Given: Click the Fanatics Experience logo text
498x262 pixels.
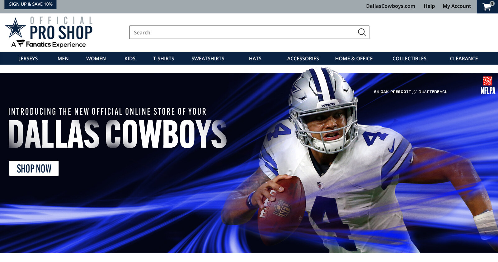Looking at the screenshot, I should 51,44.
